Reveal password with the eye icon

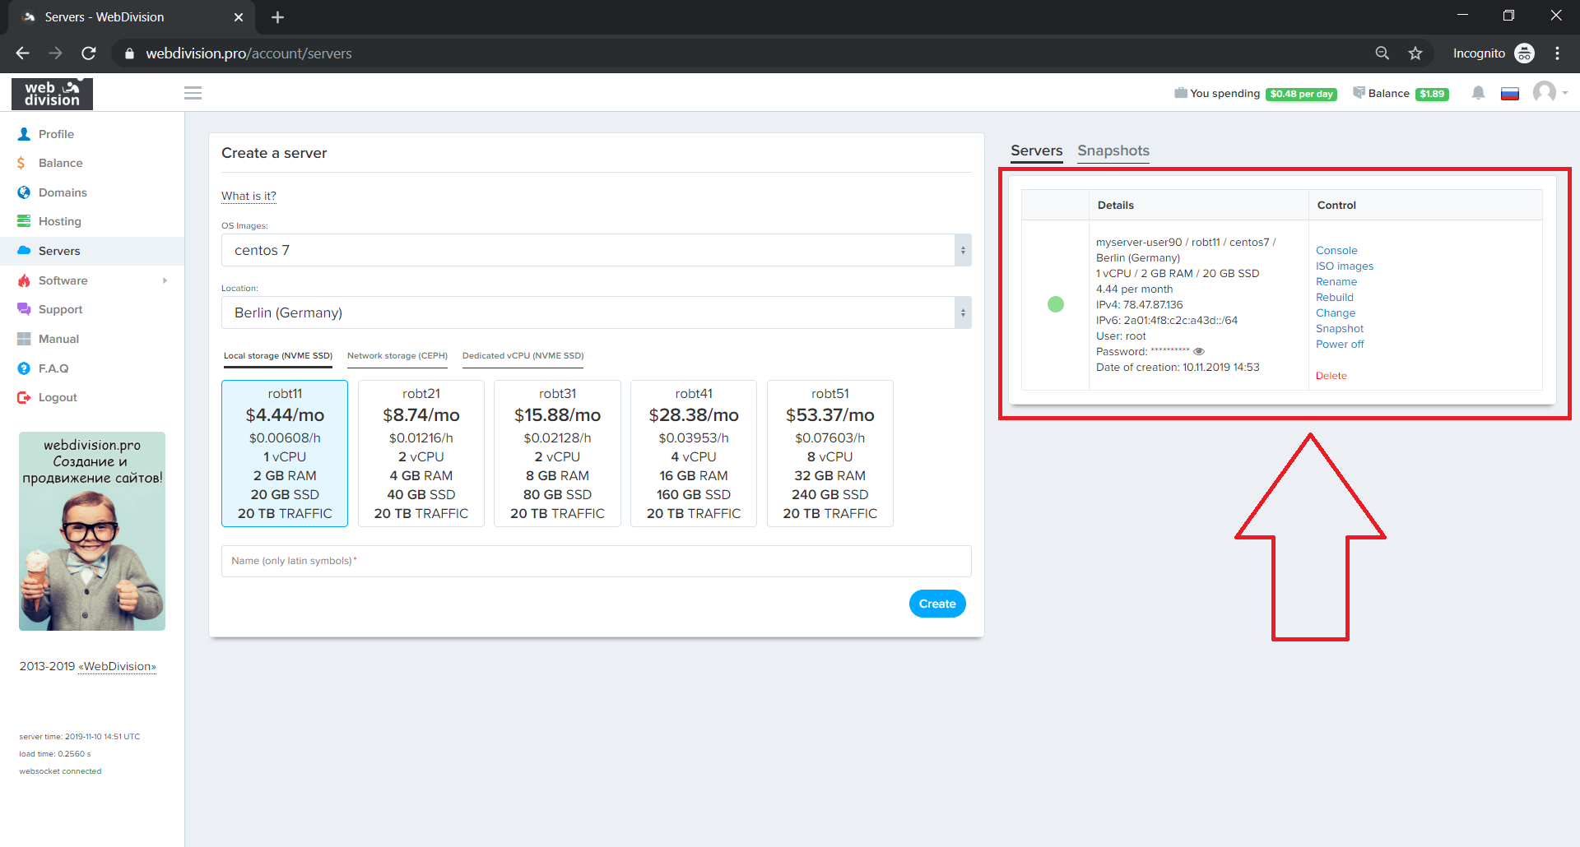1199,352
